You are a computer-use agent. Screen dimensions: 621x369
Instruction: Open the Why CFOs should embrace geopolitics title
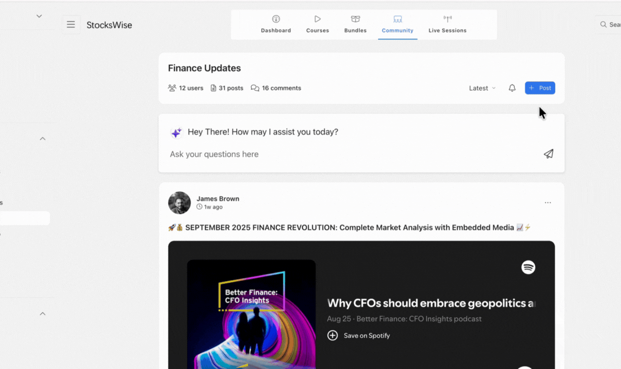[431, 303]
